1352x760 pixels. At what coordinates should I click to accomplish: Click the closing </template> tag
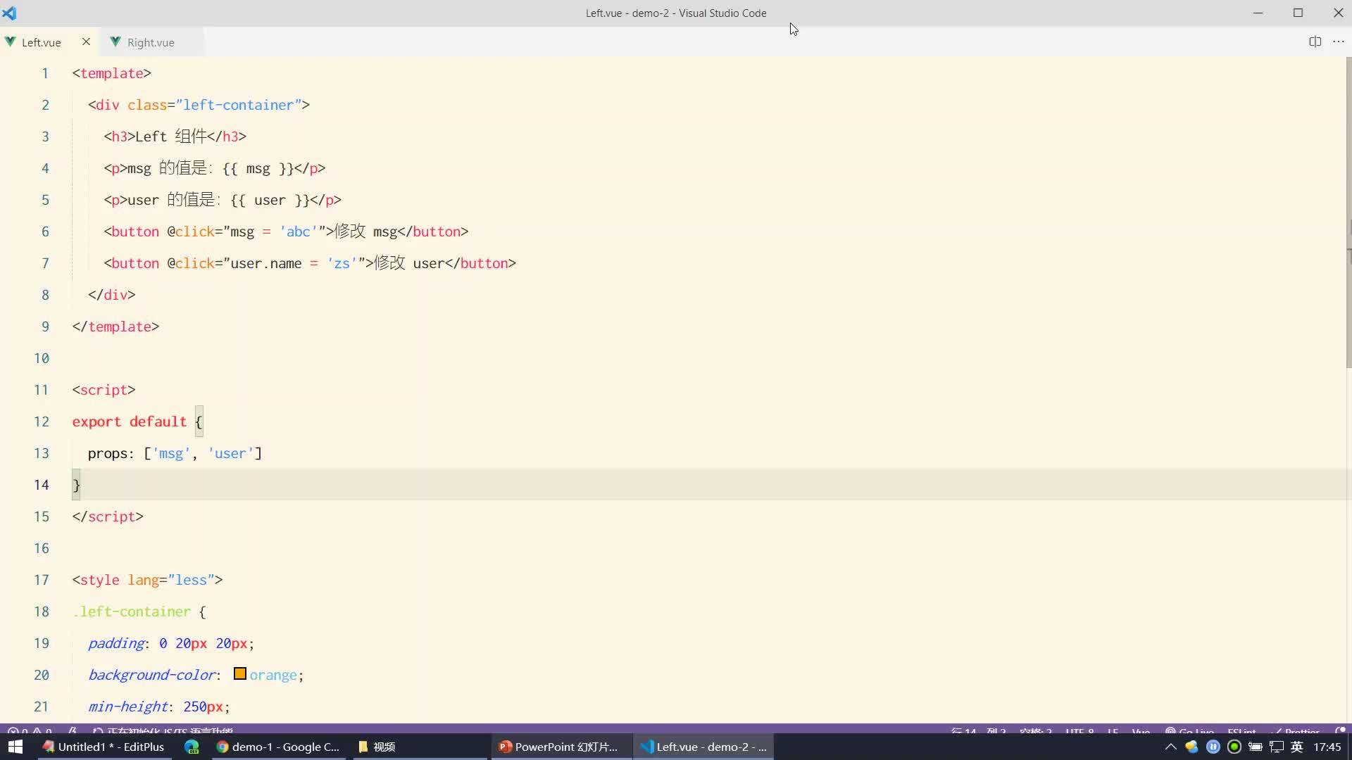115,327
